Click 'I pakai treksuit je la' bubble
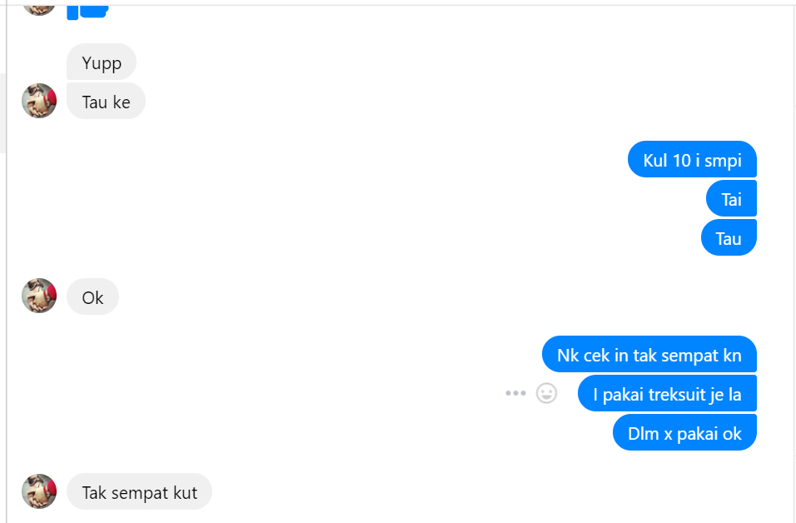 coord(667,394)
